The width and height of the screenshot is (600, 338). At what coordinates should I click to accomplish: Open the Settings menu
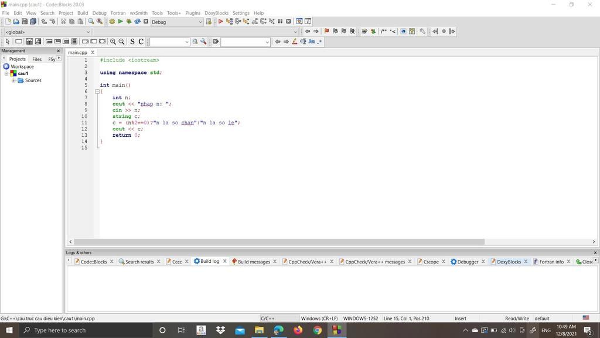(x=241, y=13)
